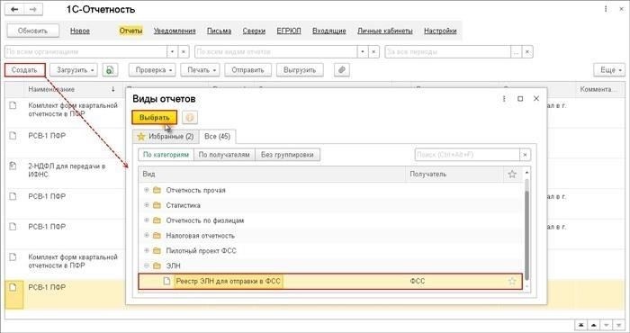Expand the Отчетность по физлицам folder
The height and width of the screenshot is (333, 630).
(147, 220)
